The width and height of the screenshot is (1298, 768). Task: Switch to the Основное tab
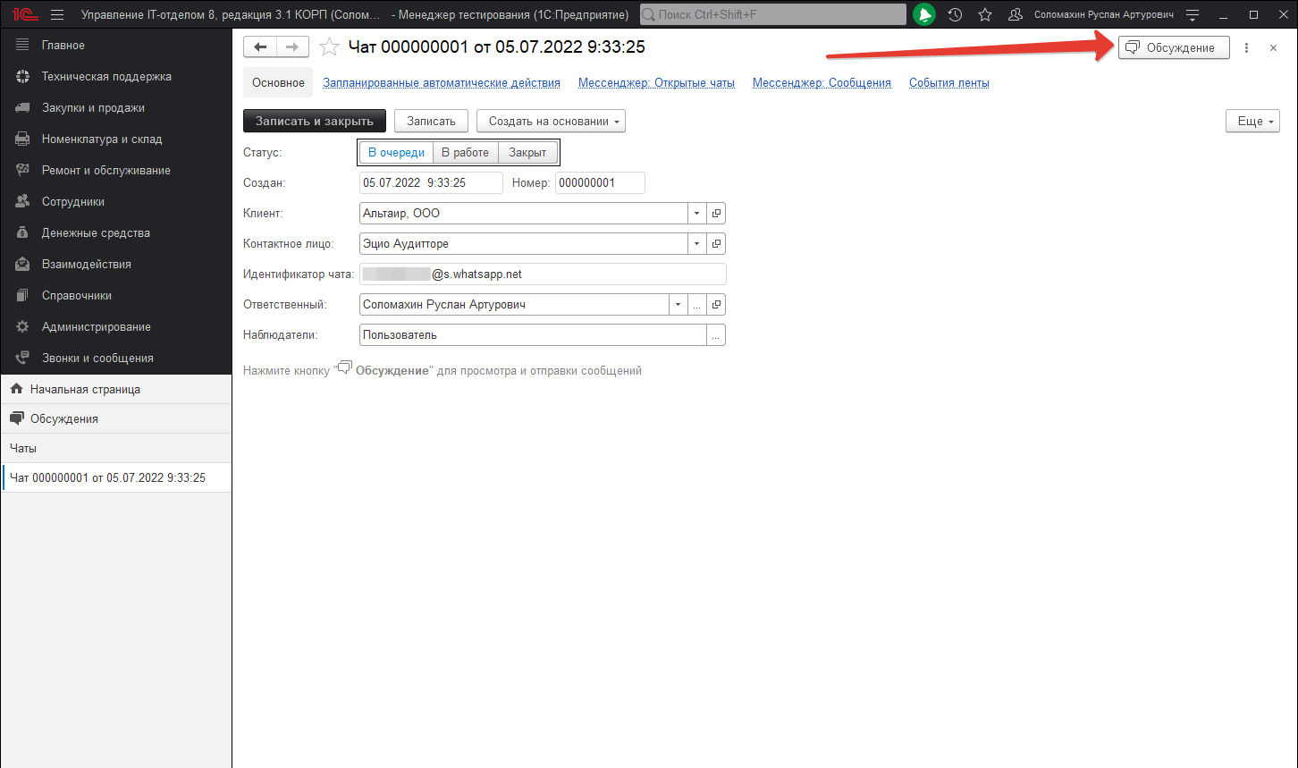pyautogui.click(x=278, y=81)
